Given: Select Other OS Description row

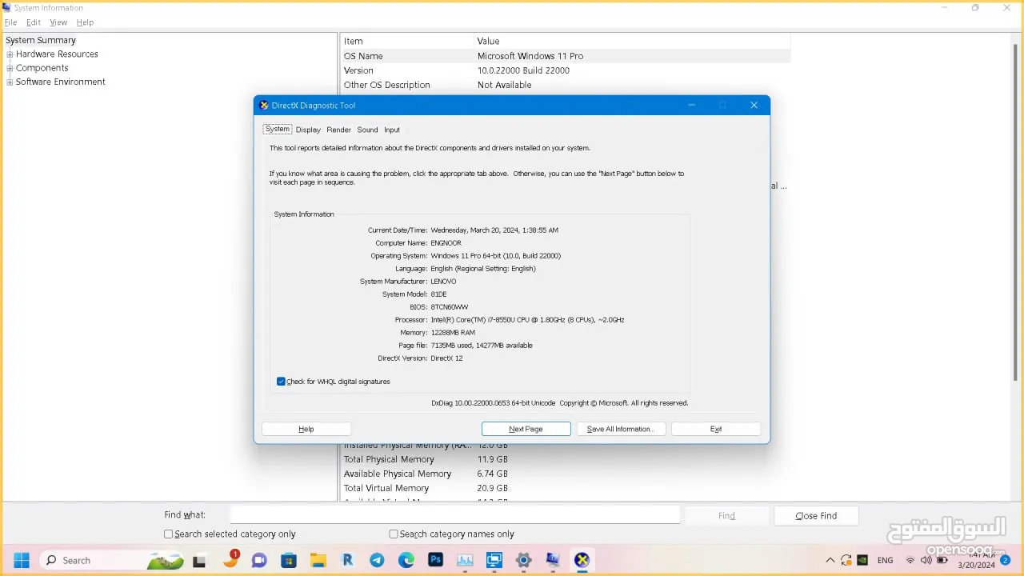Looking at the screenshot, I should click(566, 85).
